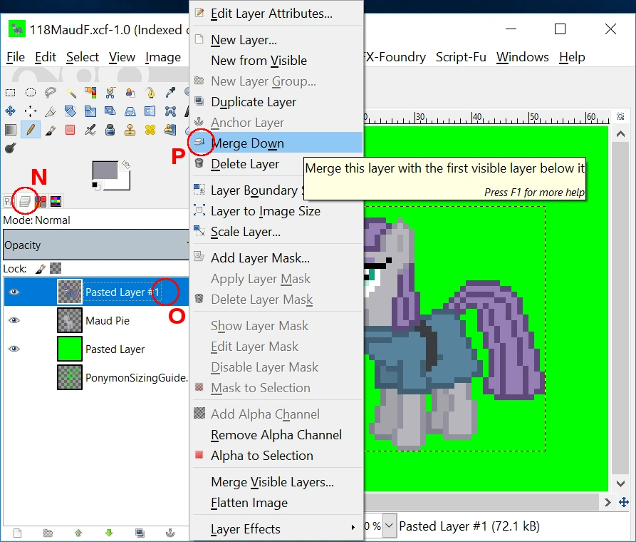Viewport: 636px width, 542px height.
Task: Toggle lock pixels brush icon
Action: [40, 269]
